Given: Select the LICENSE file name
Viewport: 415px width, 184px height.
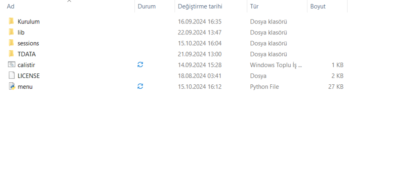Looking at the screenshot, I should tap(28, 75).
